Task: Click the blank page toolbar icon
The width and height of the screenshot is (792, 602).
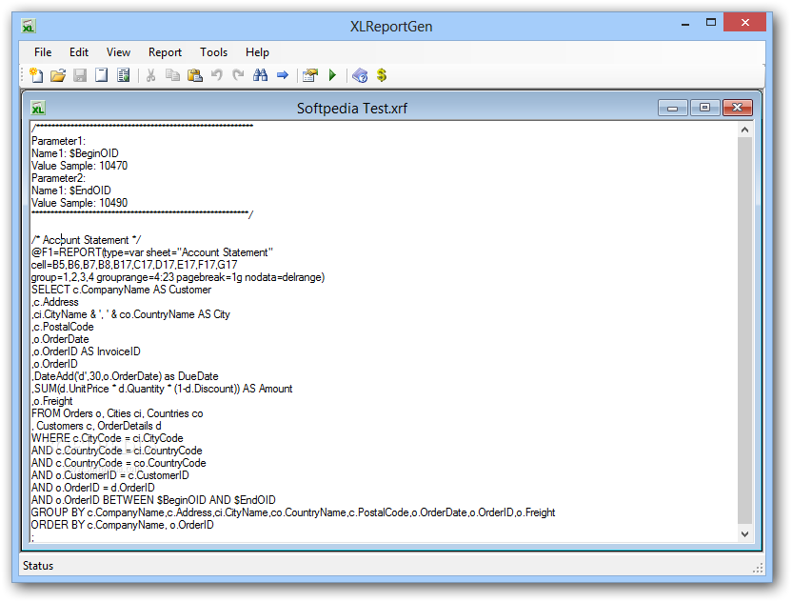Action: (x=102, y=75)
